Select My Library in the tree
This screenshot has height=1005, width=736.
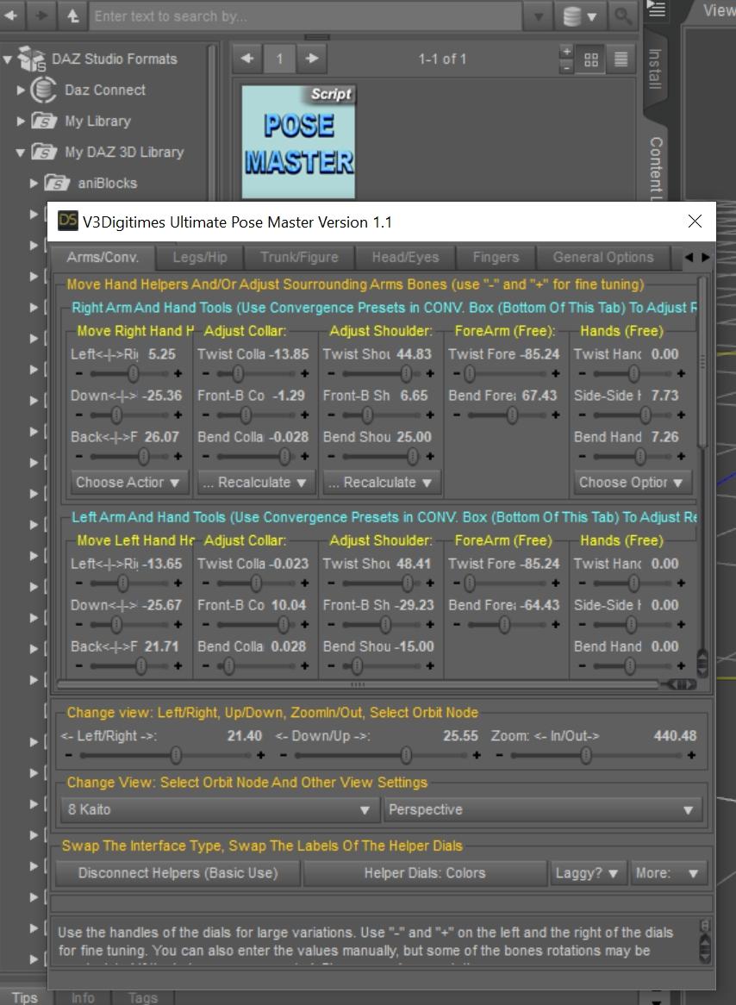click(x=97, y=122)
